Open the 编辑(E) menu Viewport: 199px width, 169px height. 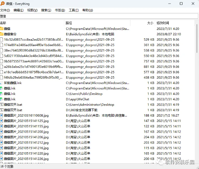point(18,10)
